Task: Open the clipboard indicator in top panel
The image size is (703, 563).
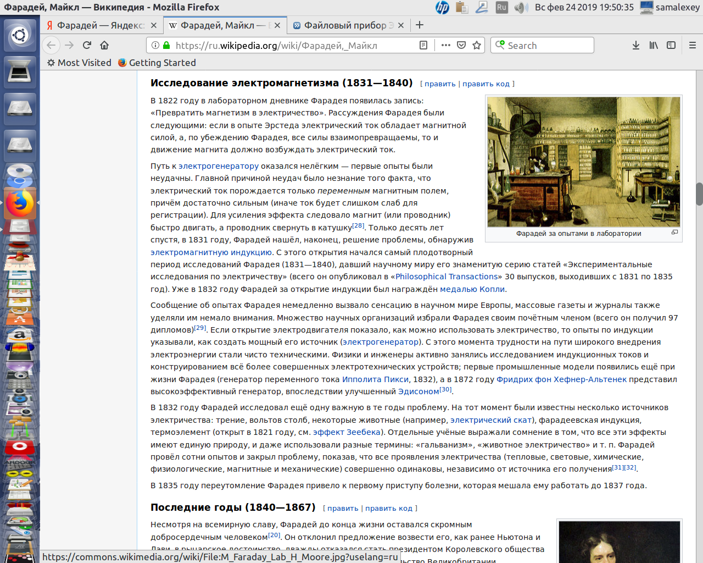Action: pyautogui.click(x=462, y=7)
